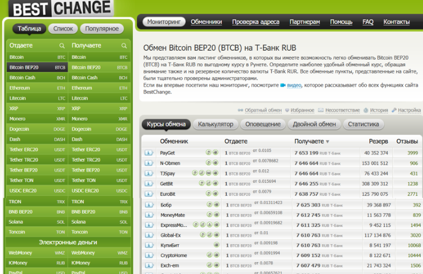Open info icon for Exch-em exchanger

(x=149, y=265)
